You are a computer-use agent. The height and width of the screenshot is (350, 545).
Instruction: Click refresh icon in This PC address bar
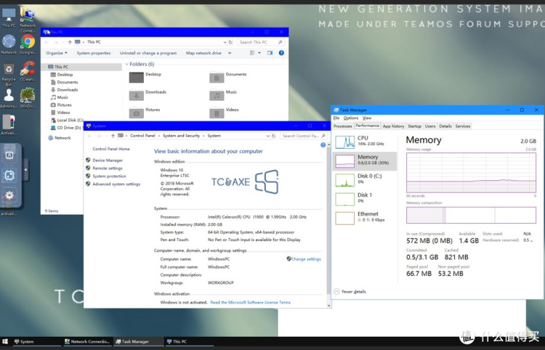click(230, 42)
